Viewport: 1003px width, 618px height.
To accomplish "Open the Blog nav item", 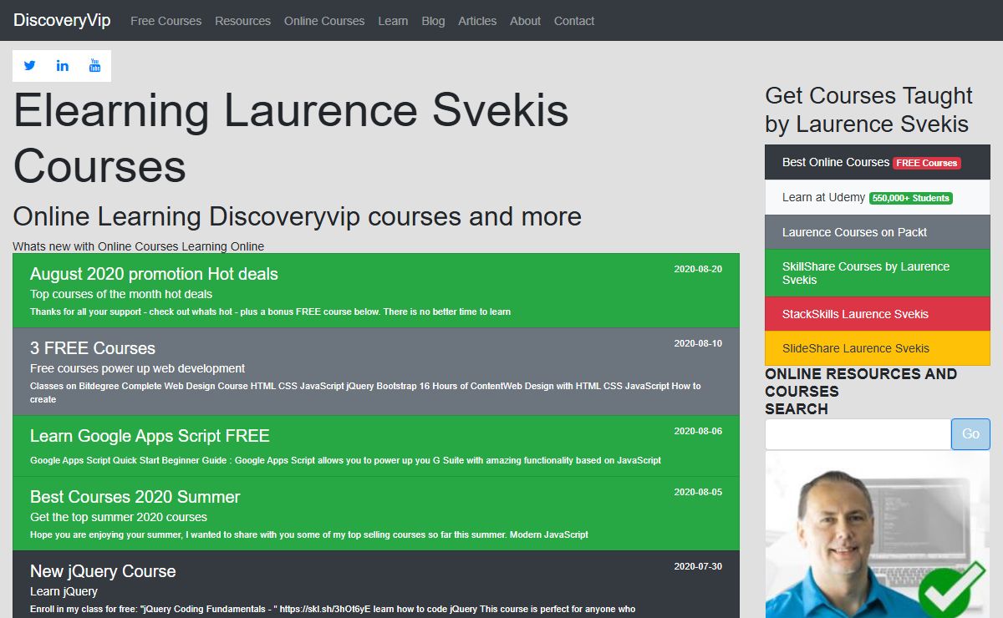I will tap(433, 21).
